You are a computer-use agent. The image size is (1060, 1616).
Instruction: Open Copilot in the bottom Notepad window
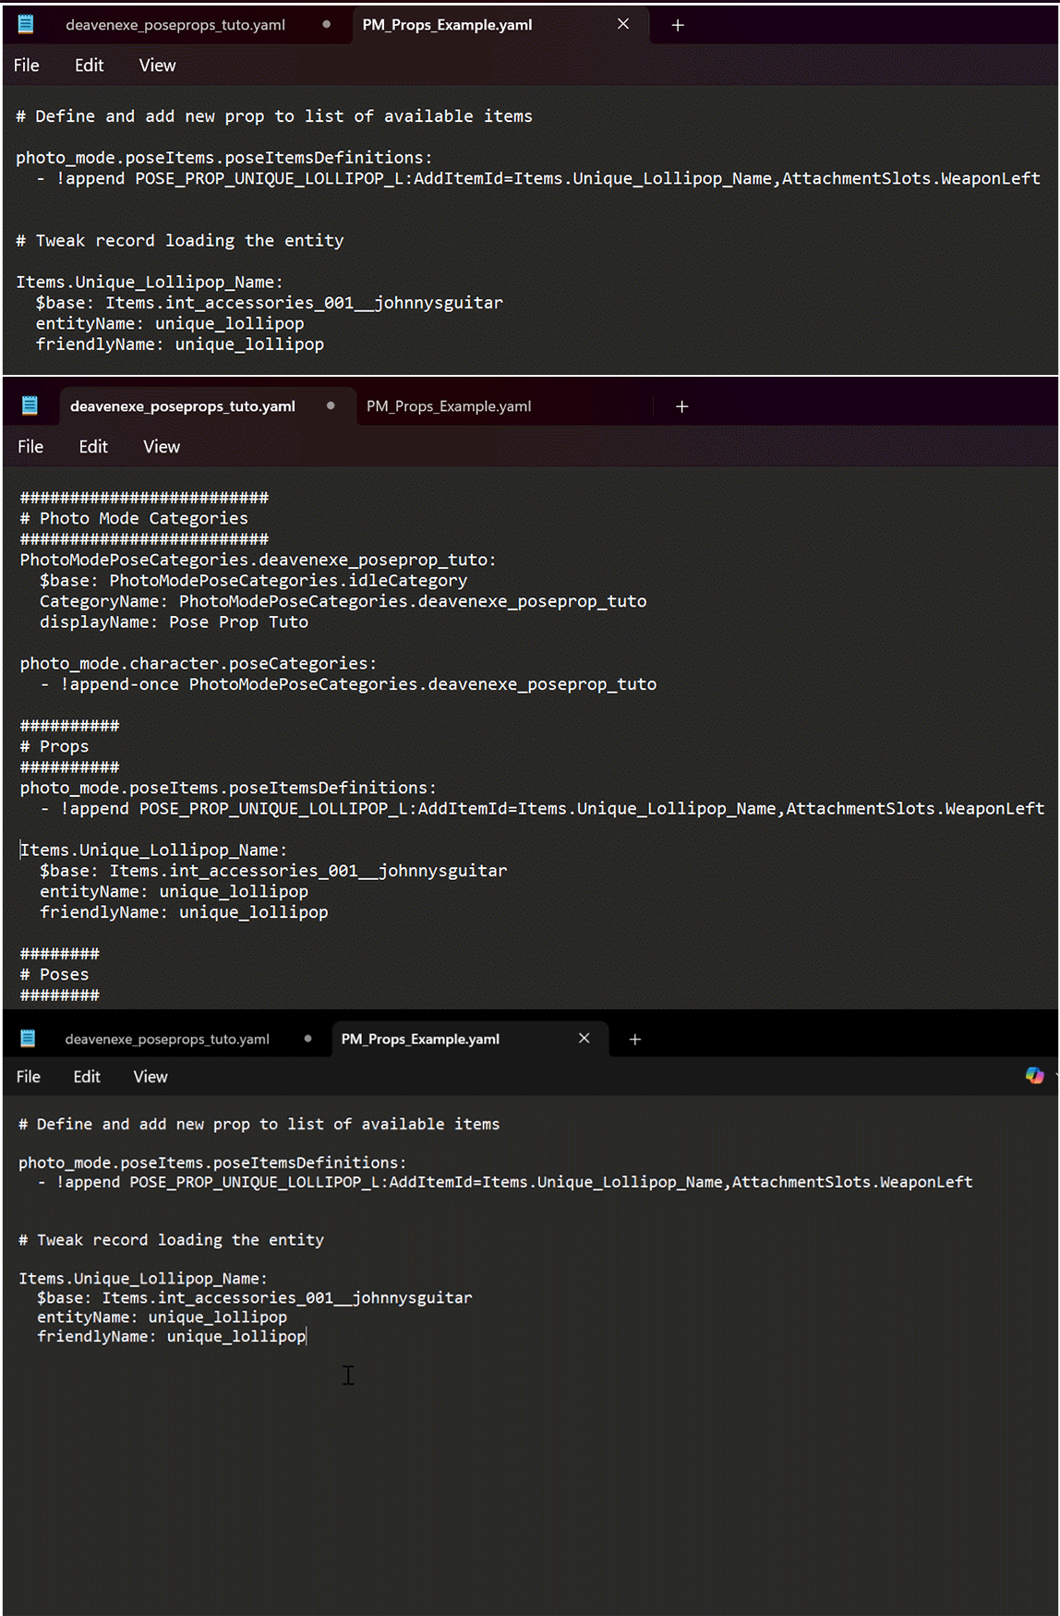[1034, 1076]
